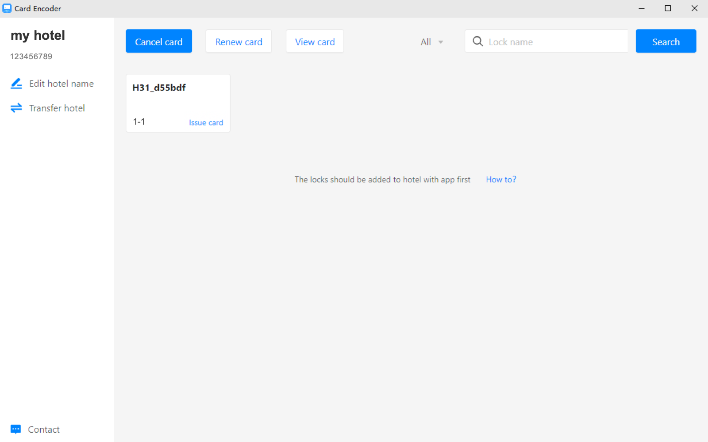Click the Transfer hotel arrows icon

coord(16,108)
